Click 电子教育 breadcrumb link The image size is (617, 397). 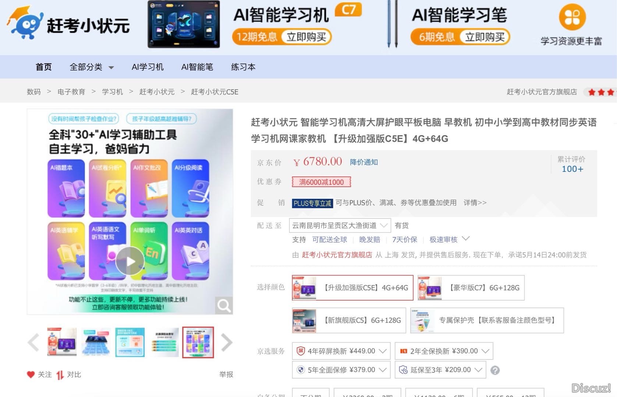71,92
